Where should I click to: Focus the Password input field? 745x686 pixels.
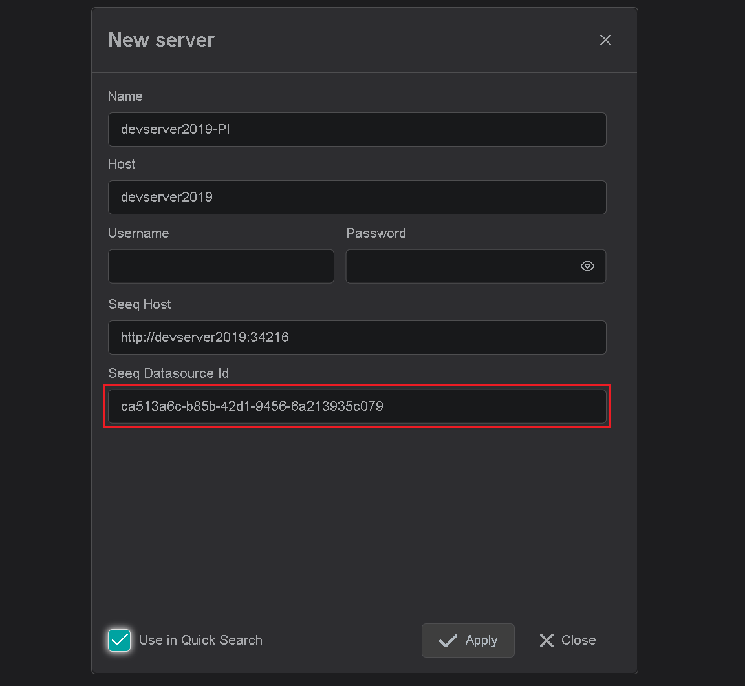(x=475, y=266)
